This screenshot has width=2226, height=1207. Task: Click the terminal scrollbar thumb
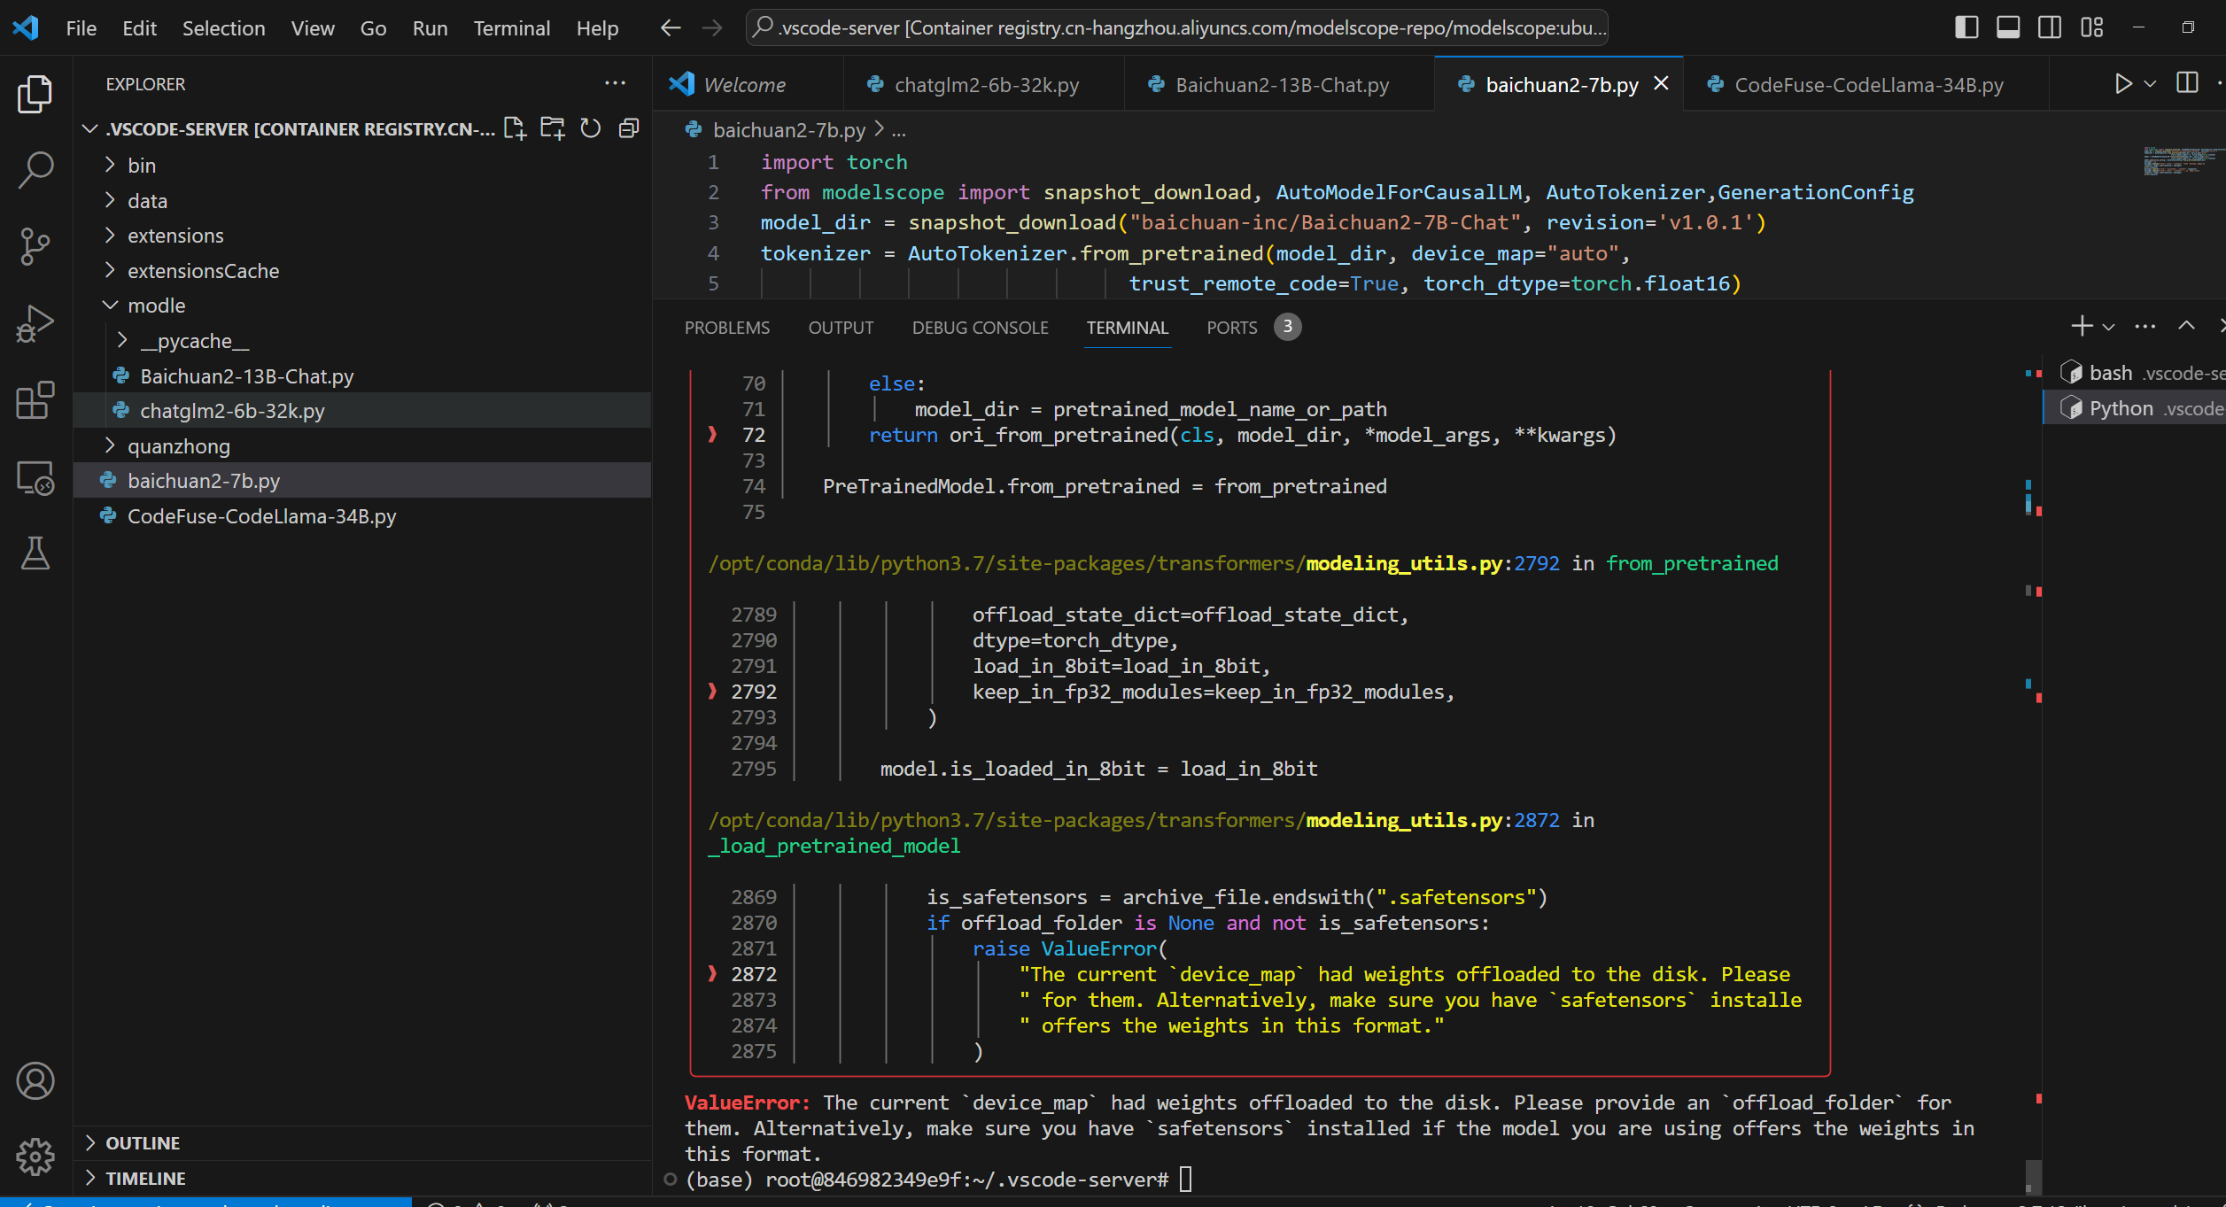click(2033, 1177)
